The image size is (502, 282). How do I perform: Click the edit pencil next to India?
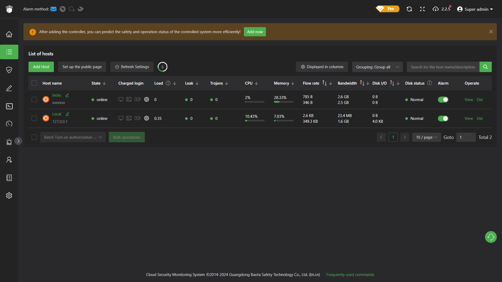pos(67,95)
